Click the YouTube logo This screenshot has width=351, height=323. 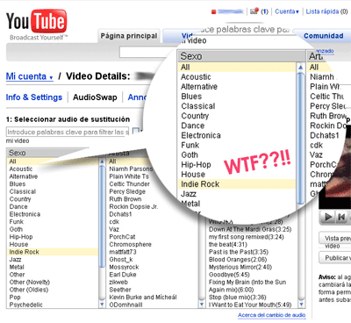[x=37, y=21]
